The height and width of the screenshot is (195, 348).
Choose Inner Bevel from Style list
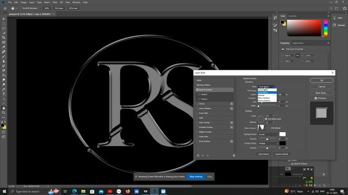(x=267, y=93)
